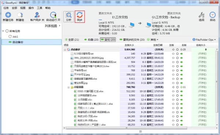Select do-nothing circle in the 4,207,757 row
220x135 pixels.
(x=177, y=58)
